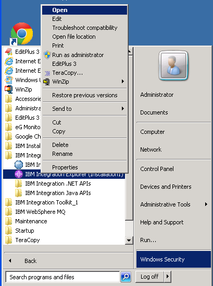Click the EditPlus 3 application icon
The height and width of the screenshot is (286, 213).
click(x=8, y=52)
